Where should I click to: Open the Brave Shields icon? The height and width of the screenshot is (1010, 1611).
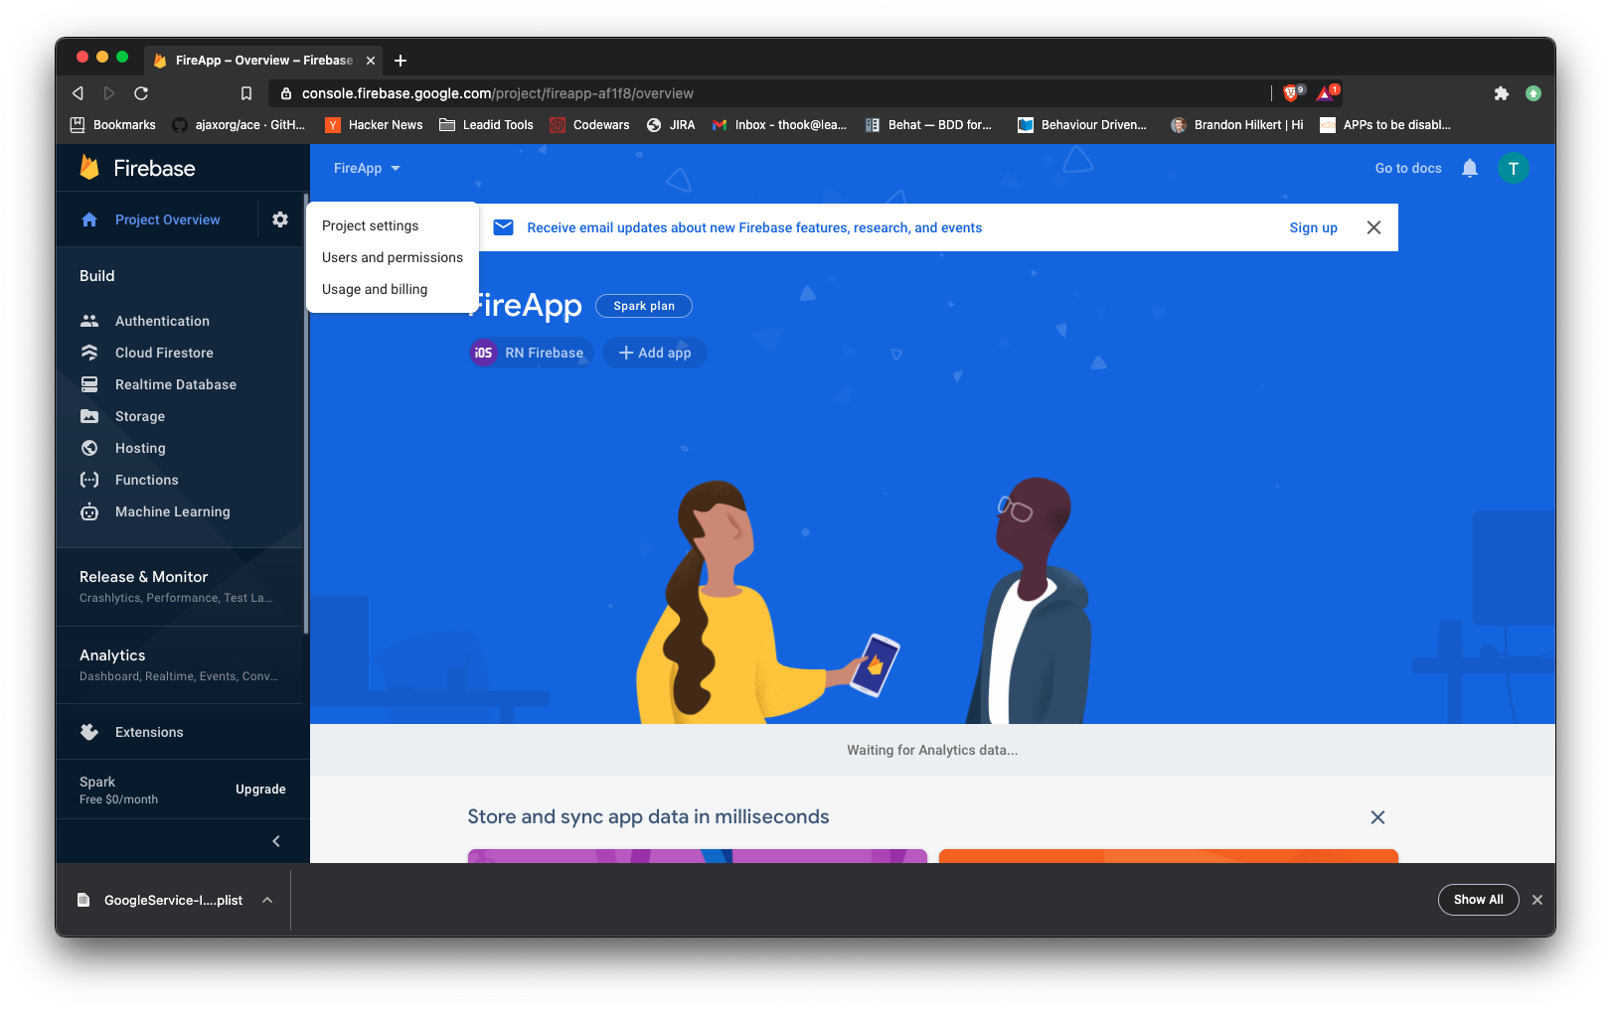pos(1292,92)
